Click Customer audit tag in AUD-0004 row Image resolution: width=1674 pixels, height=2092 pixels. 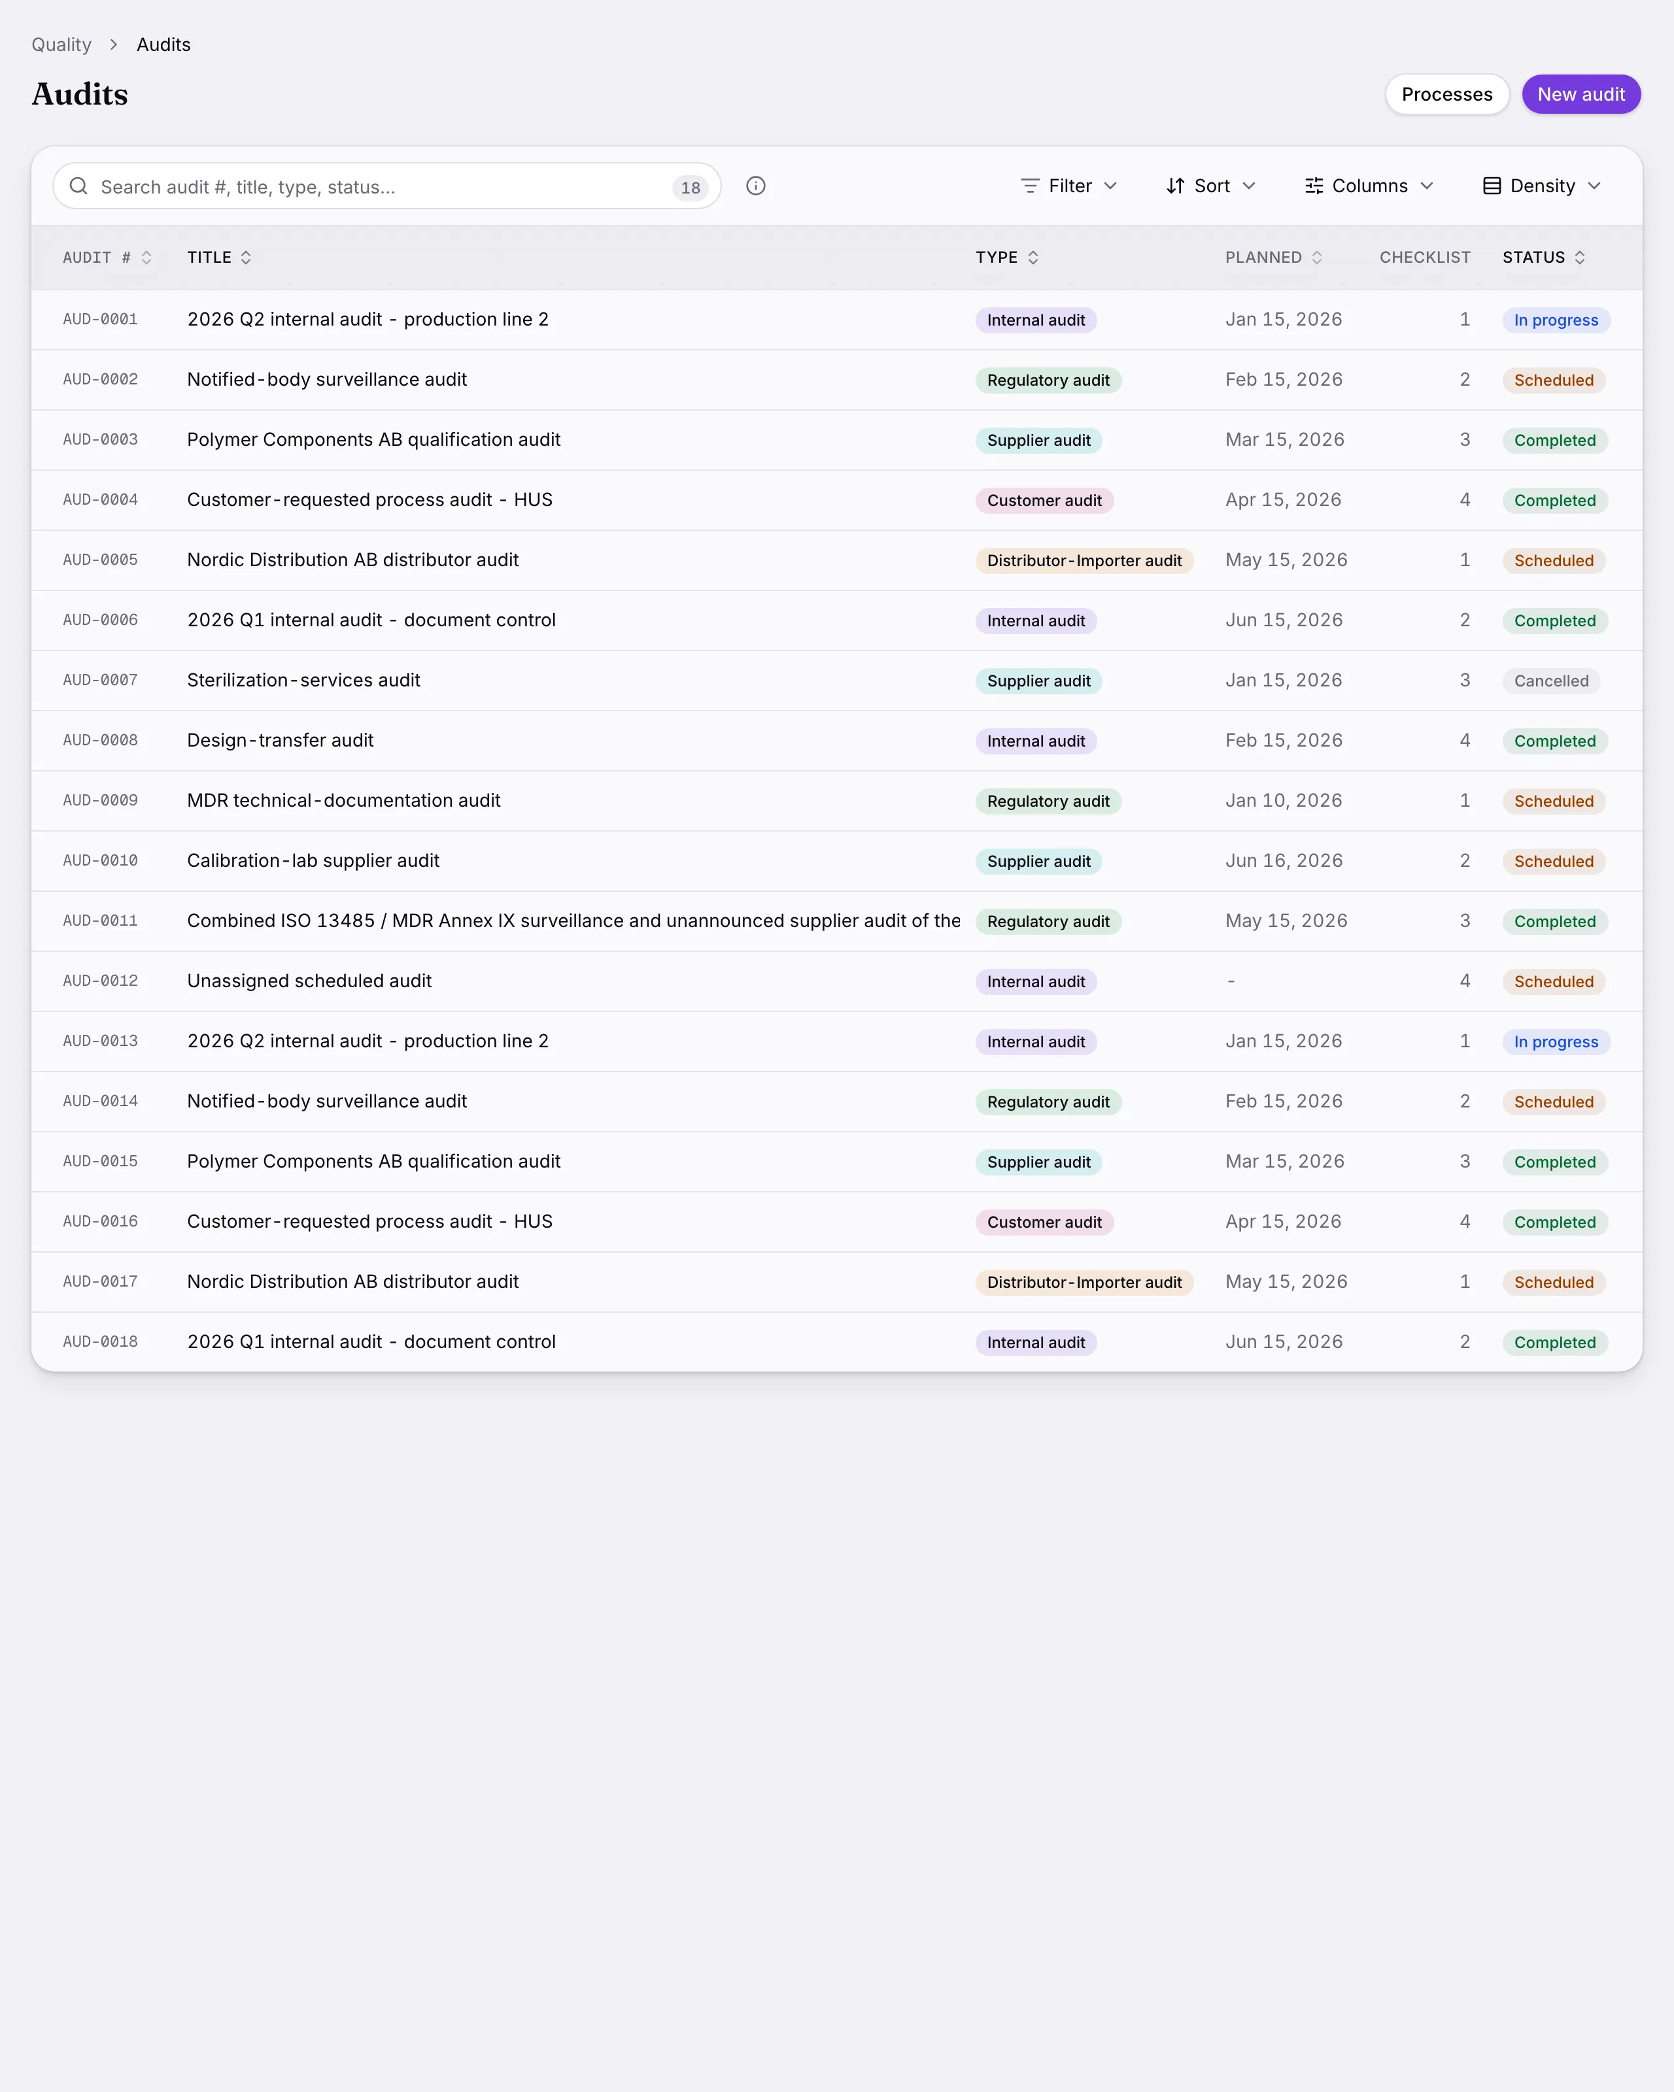click(1044, 501)
